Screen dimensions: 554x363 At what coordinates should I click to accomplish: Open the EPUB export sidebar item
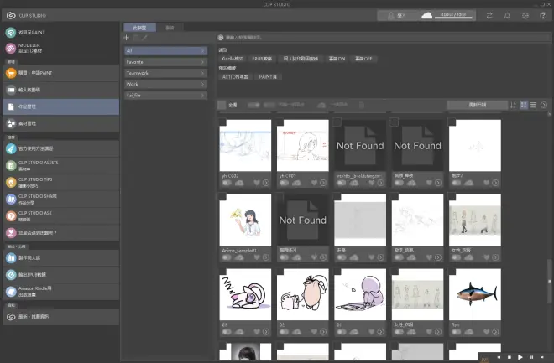coord(60,274)
